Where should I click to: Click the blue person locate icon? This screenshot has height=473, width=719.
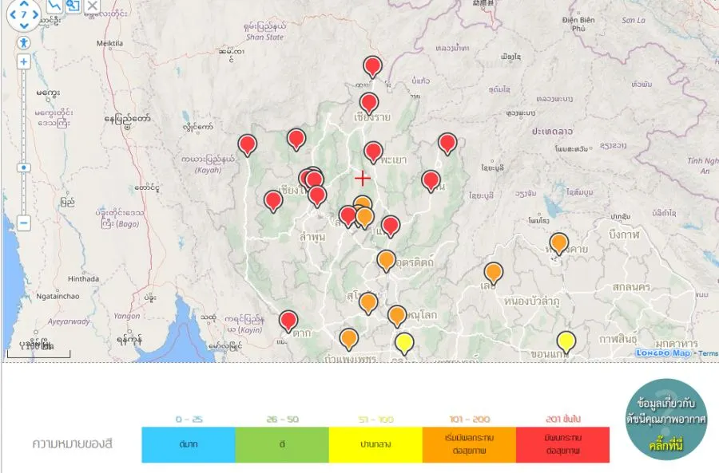coord(24,41)
